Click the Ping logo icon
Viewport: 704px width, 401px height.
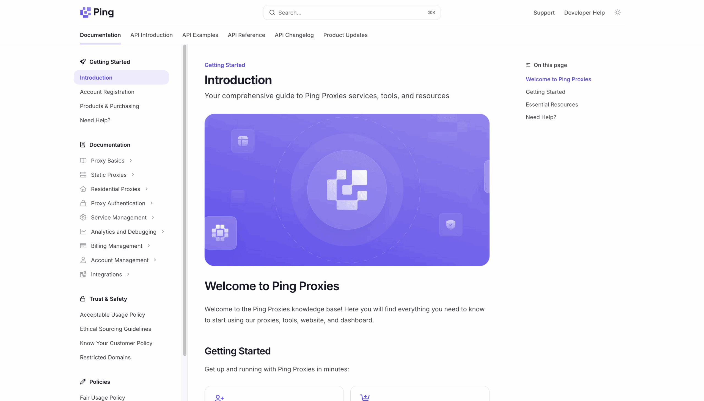(x=86, y=12)
